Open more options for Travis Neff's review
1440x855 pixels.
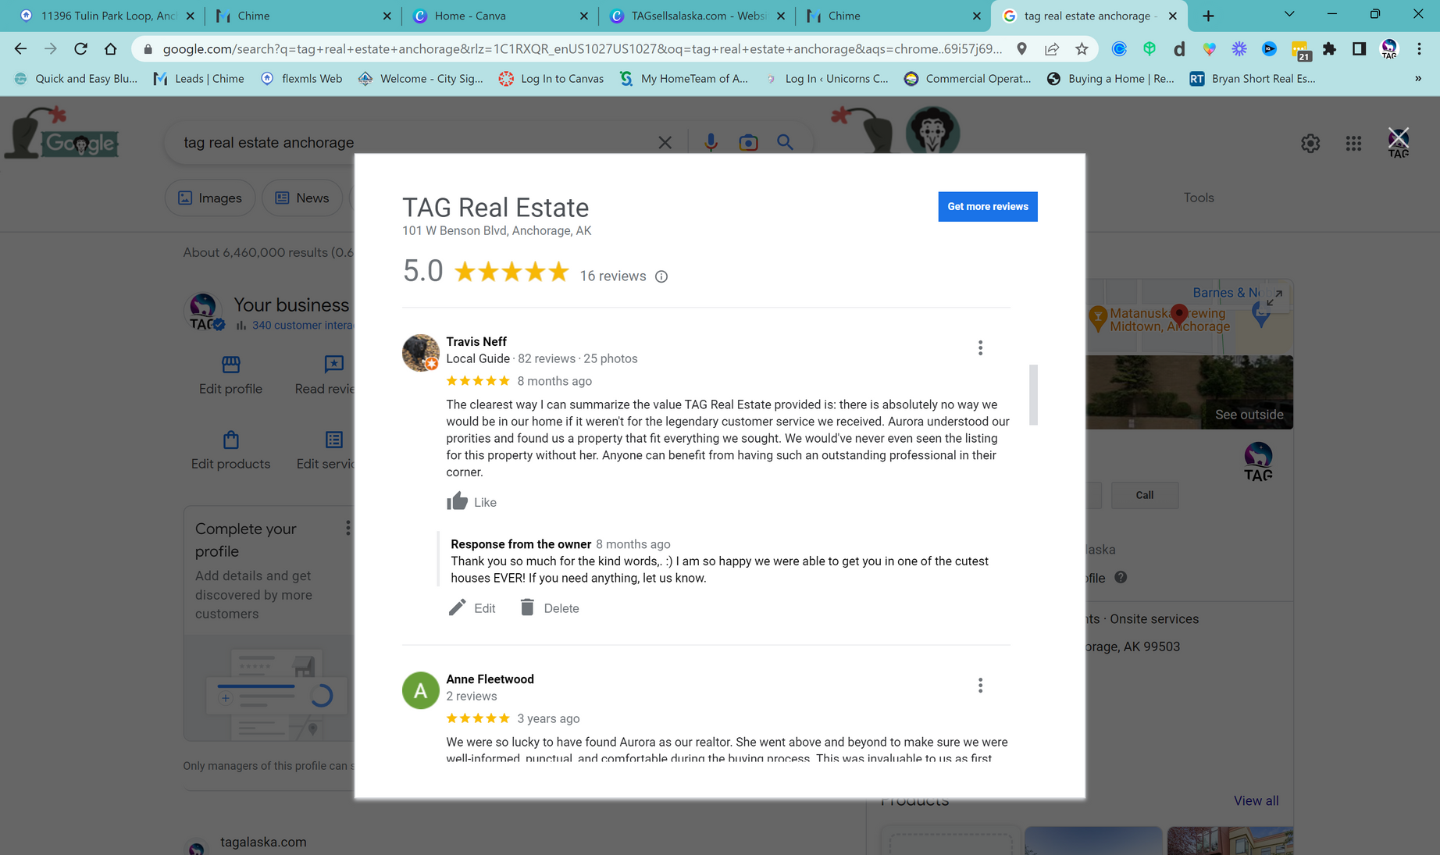click(x=980, y=348)
